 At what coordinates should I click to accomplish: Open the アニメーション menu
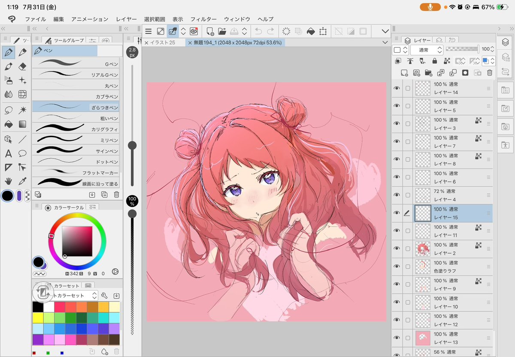[90, 19]
